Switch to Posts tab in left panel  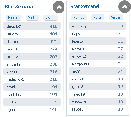coord(32,18)
